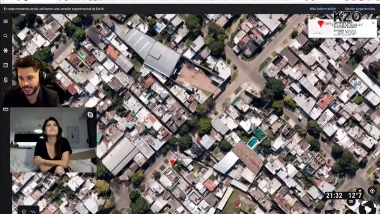
Task: Open Projects pin icon in sidebar
Action: pyautogui.click(x=5, y=80)
